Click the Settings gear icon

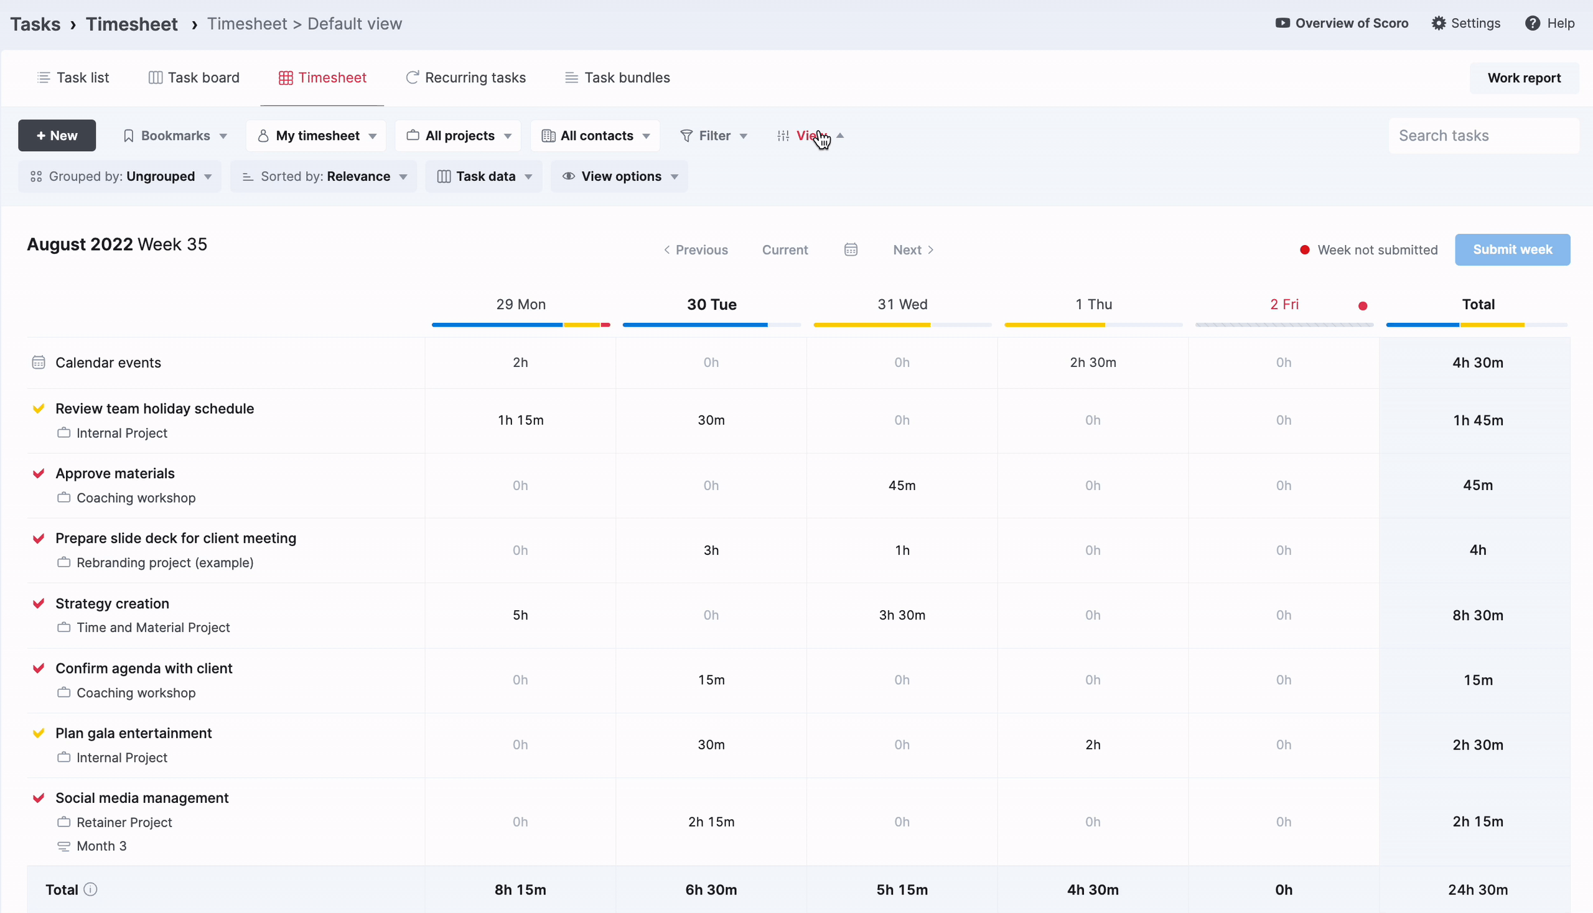pyautogui.click(x=1438, y=23)
